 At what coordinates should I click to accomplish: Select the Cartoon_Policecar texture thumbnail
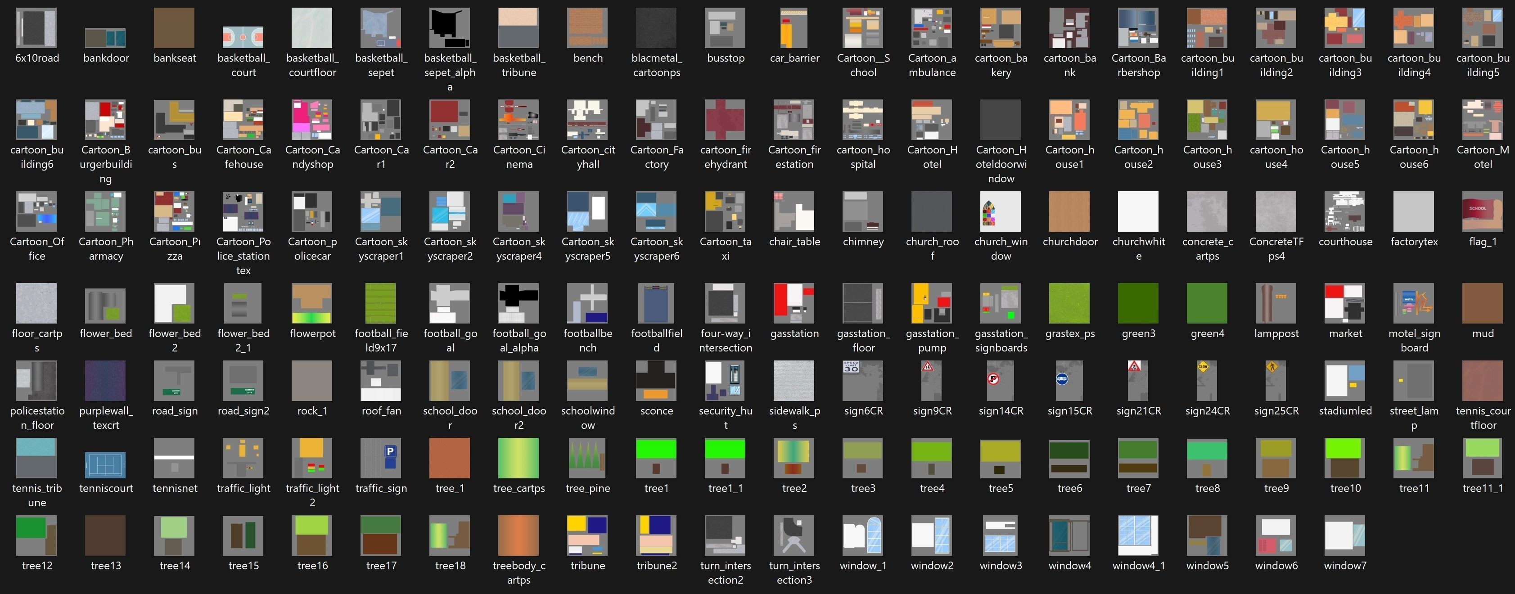point(312,211)
